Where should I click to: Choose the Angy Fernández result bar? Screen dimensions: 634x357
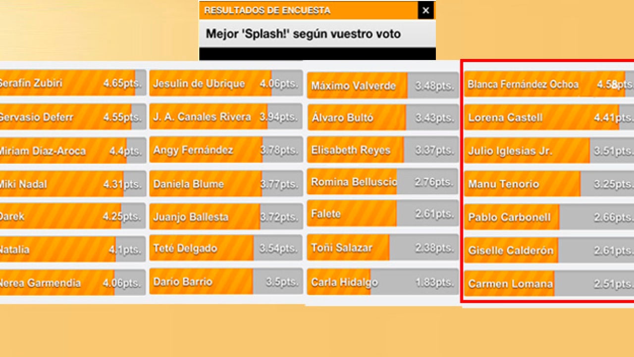pyautogui.click(x=226, y=150)
